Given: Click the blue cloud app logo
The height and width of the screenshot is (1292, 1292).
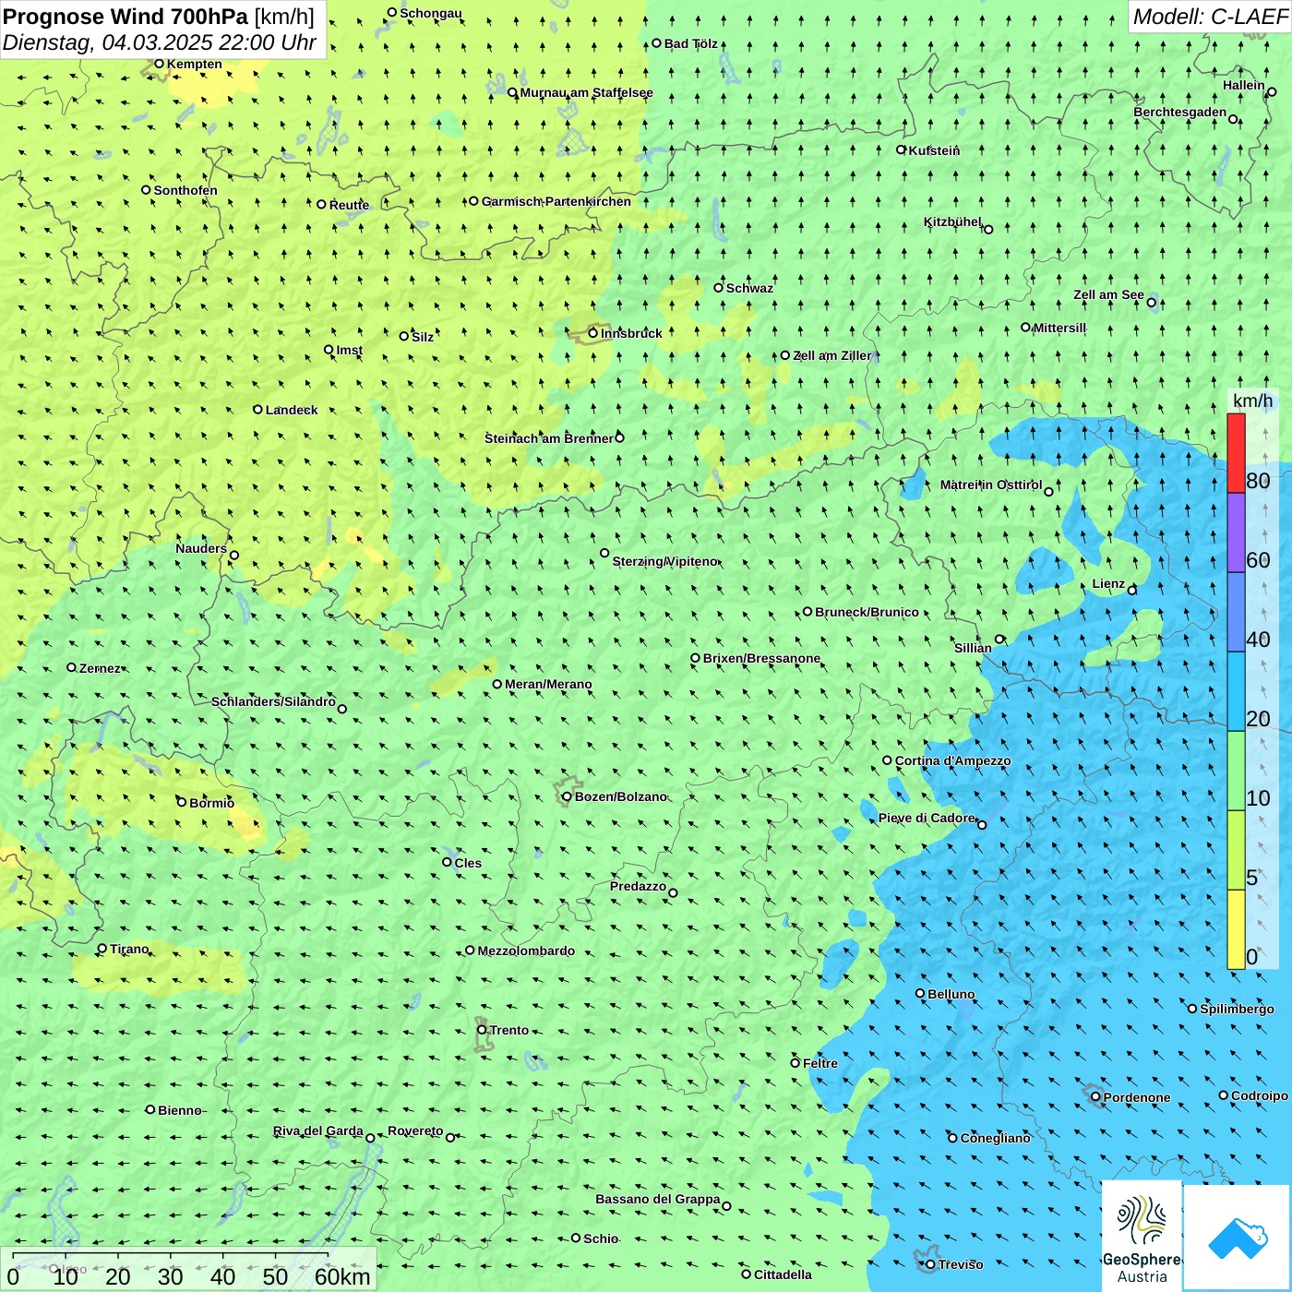Looking at the screenshot, I should (1238, 1238).
